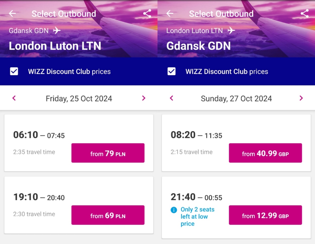Select the from 79 PLN fare
Image resolution: width=315 pixels, height=244 pixels.
click(x=108, y=153)
